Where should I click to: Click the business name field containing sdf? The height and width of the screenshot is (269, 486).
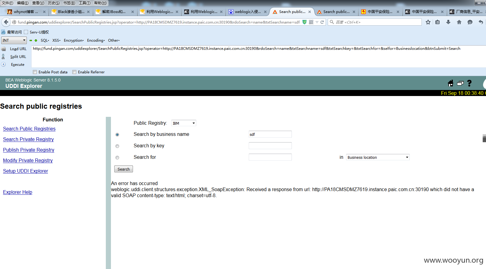tap(270, 134)
